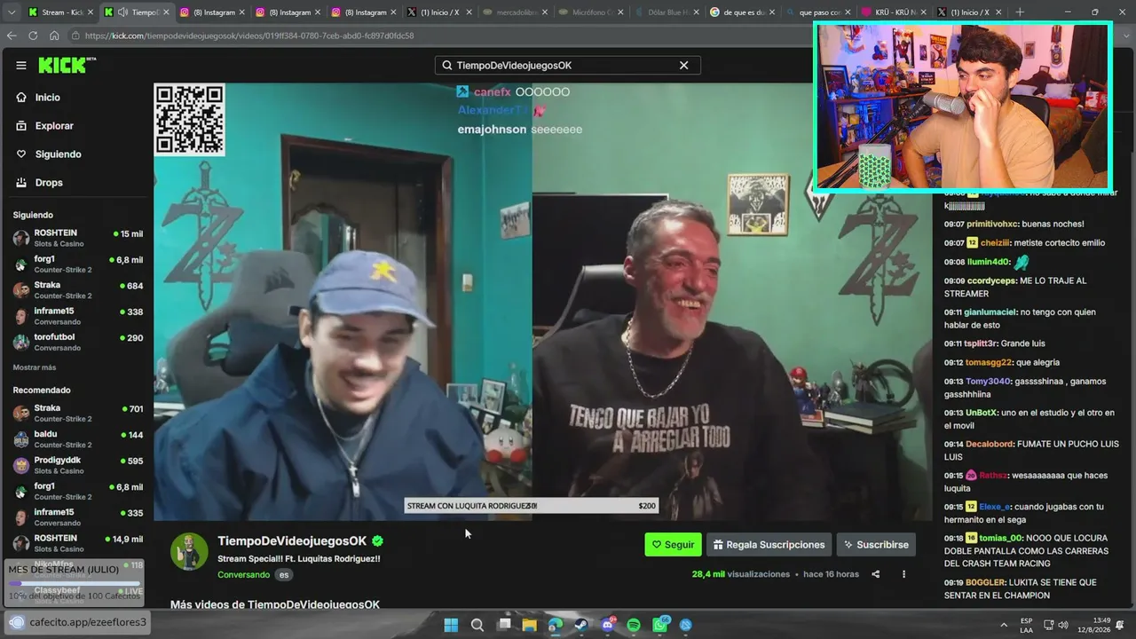Show hidden system tray icons
The height and width of the screenshot is (639, 1136).
1004,625
